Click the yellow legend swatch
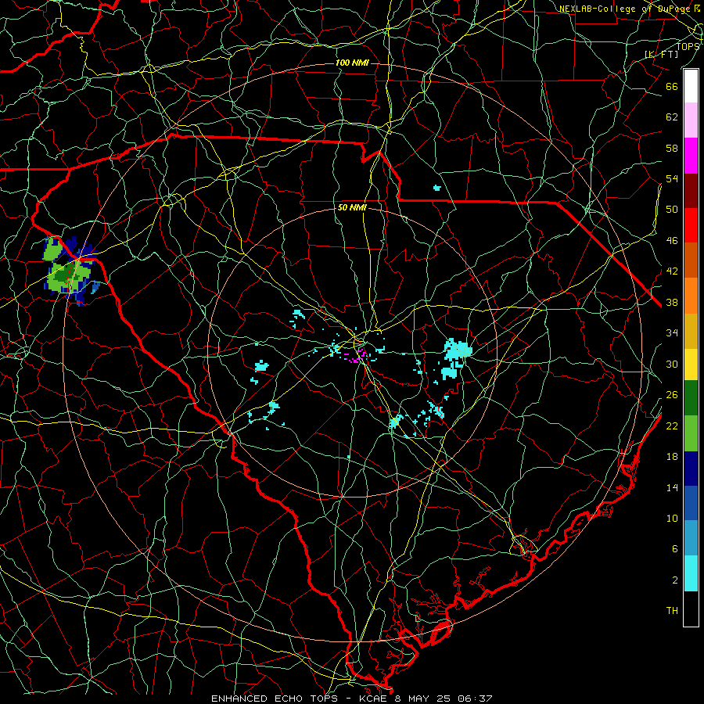This screenshot has width=704, height=704. coord(691,364)
